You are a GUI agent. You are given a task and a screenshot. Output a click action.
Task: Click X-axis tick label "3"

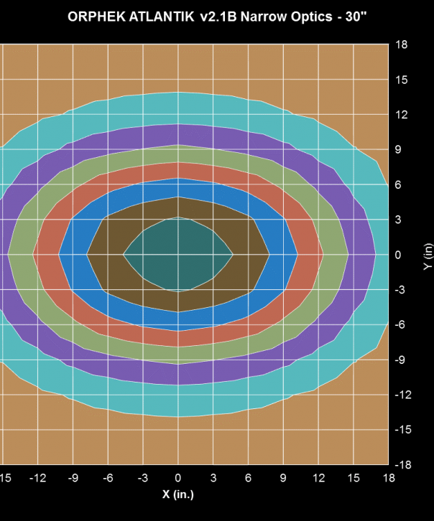pos(213,478)
